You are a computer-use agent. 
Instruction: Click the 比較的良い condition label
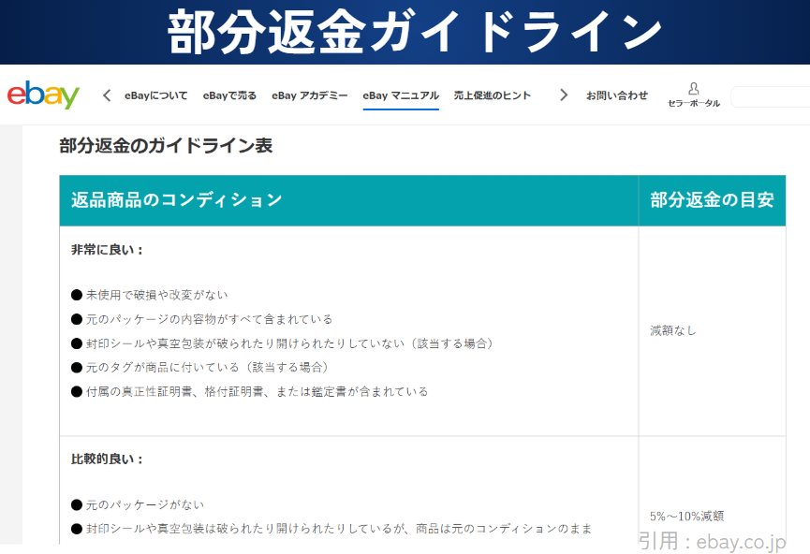click(x=108, y=459)
